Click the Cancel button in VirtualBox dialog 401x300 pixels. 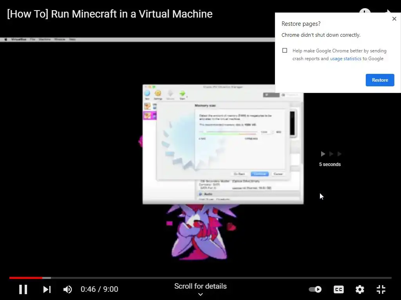tap(278, 174)
